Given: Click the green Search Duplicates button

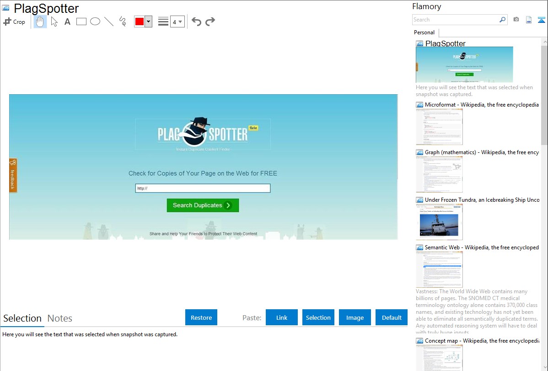Looking at the screenshot, I should pos(203,205).
